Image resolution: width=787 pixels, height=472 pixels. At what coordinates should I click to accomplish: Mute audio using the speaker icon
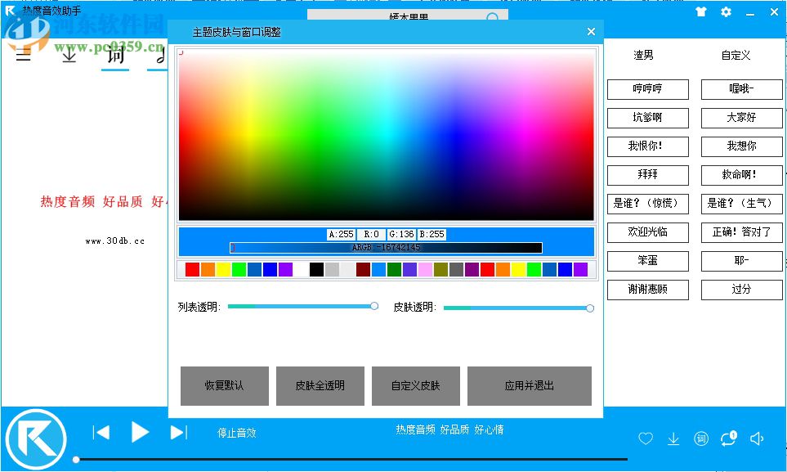(x=756, y=438)
